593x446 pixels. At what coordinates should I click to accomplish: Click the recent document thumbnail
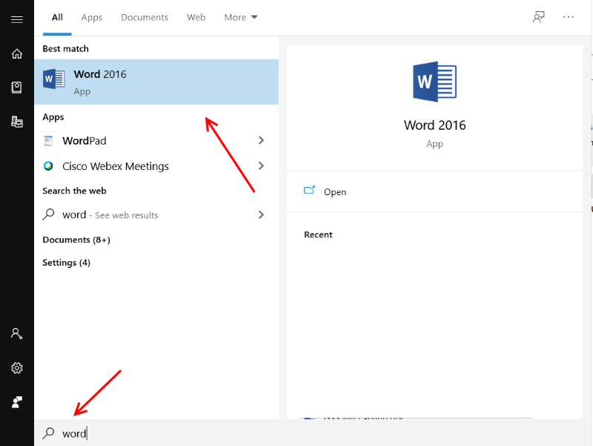[x=415, y=331]
